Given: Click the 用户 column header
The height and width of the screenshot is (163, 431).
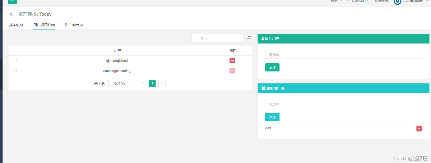Looking at the screenshot, I should point(118,50).
